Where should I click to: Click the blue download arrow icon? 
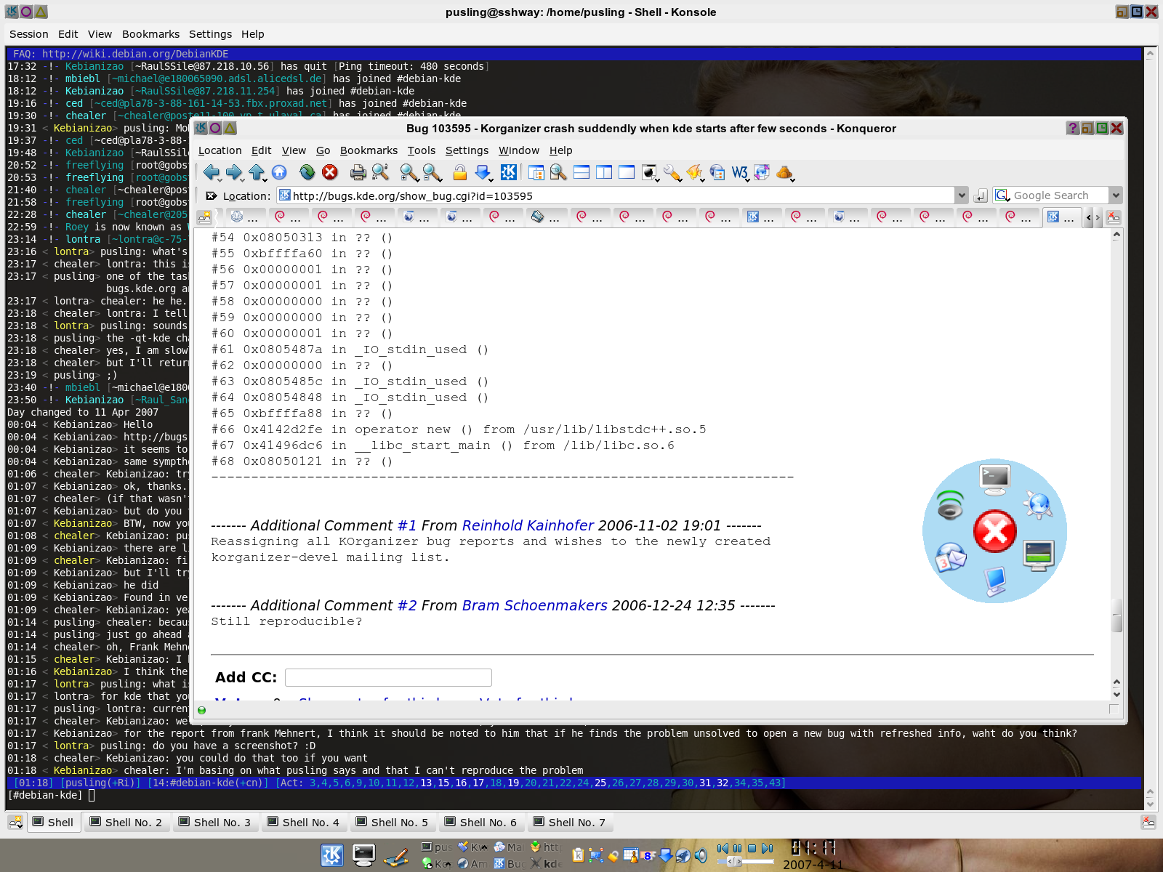click(x=483, y=172)
